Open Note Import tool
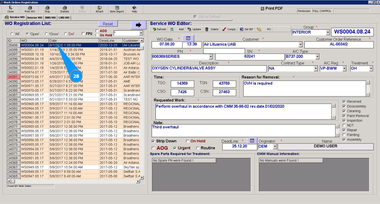Screen dimensions: 380x204 [117, 8]
